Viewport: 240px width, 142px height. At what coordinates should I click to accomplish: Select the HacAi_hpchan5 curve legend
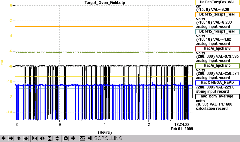point(217,66)
